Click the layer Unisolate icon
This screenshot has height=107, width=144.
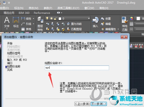(52, 29)
